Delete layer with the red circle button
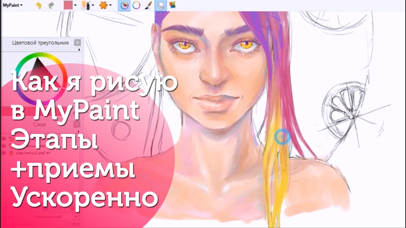This screenshot has height=228, width=406. click(72, 208)
